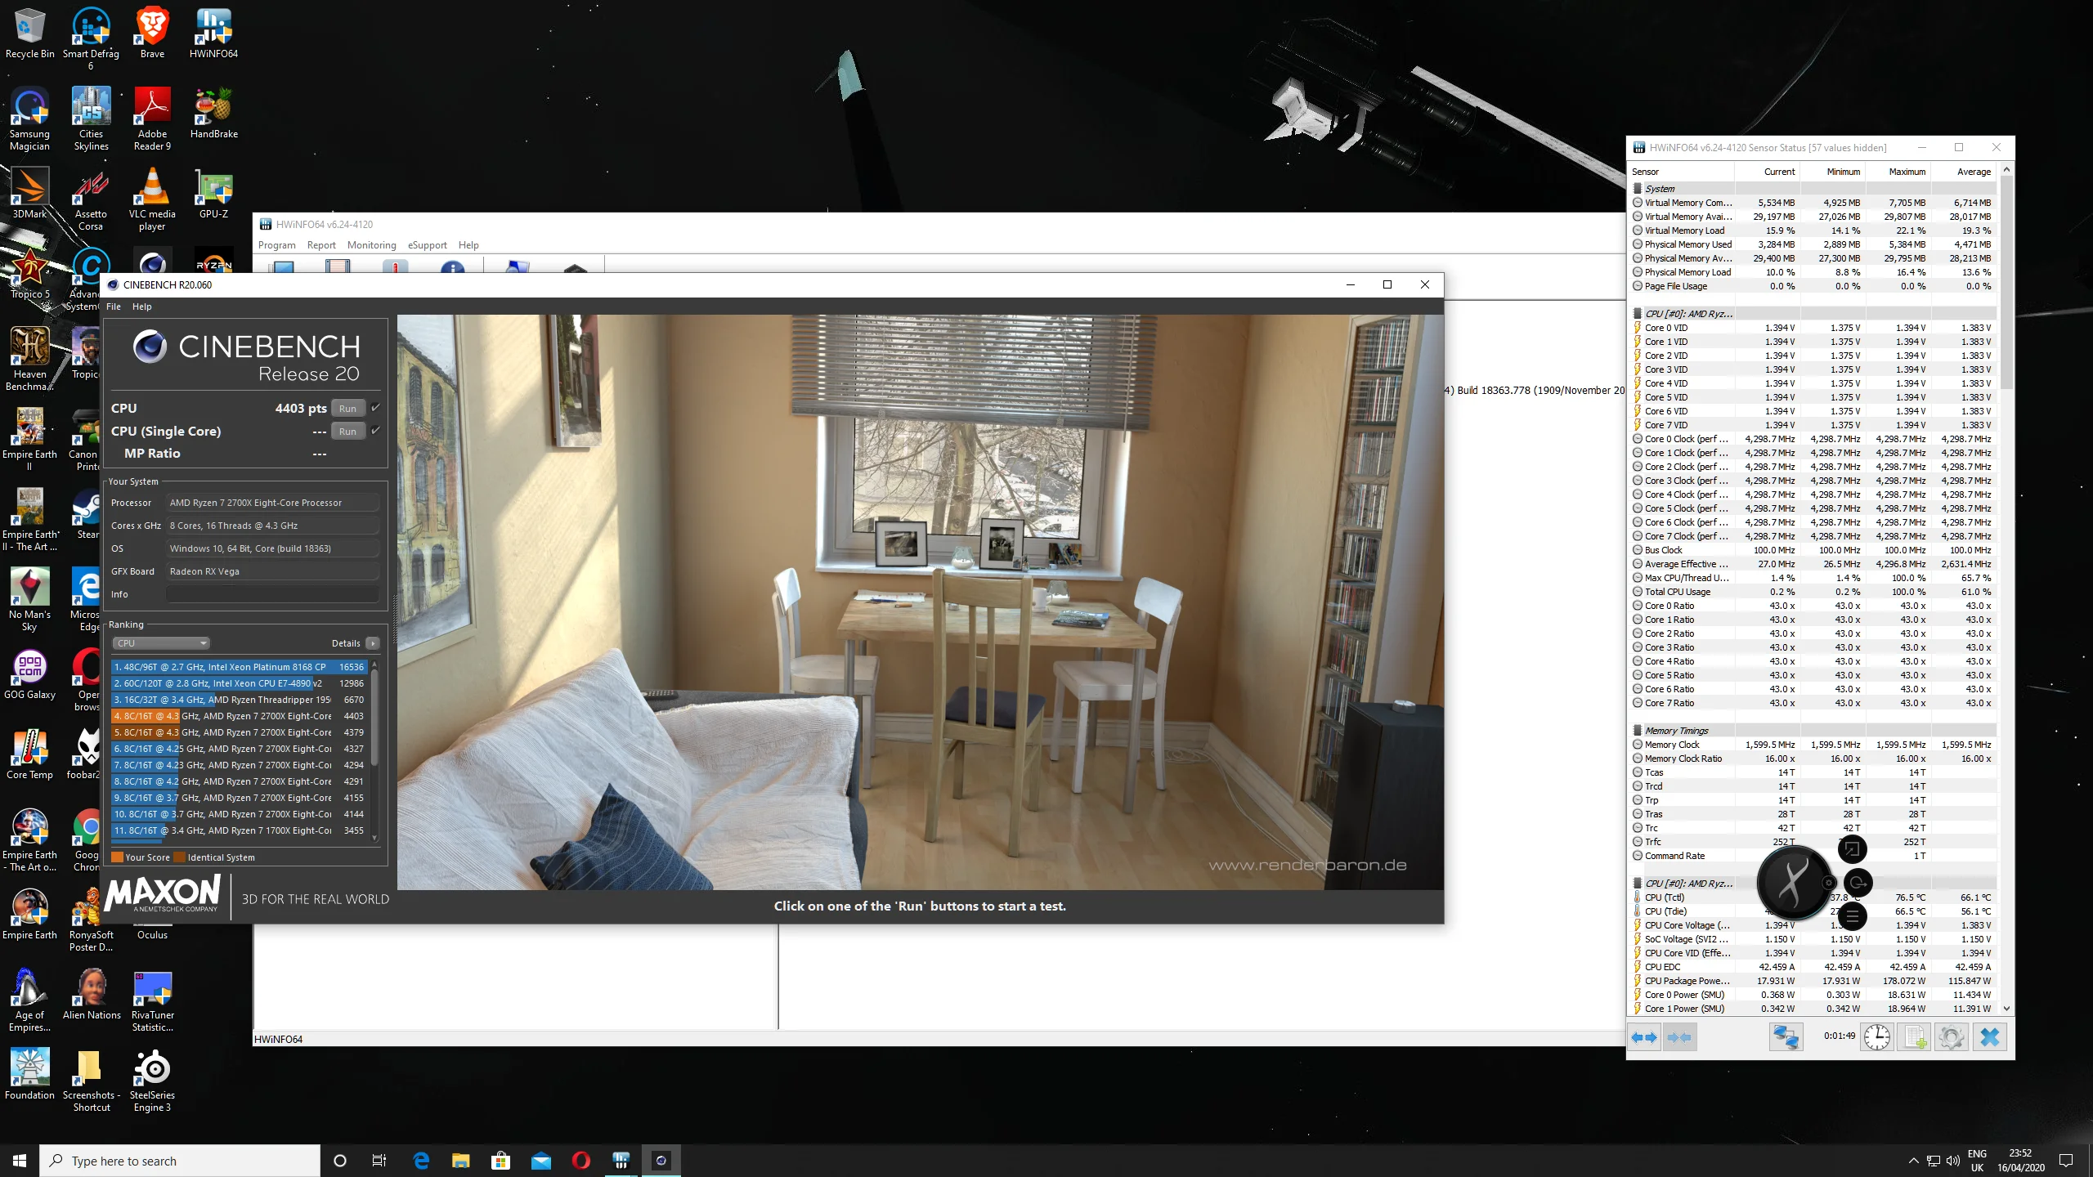Select the Brave browser desktop icon
The image size is (2093, 1177).
pyautogui.click(x=152, y=34)
